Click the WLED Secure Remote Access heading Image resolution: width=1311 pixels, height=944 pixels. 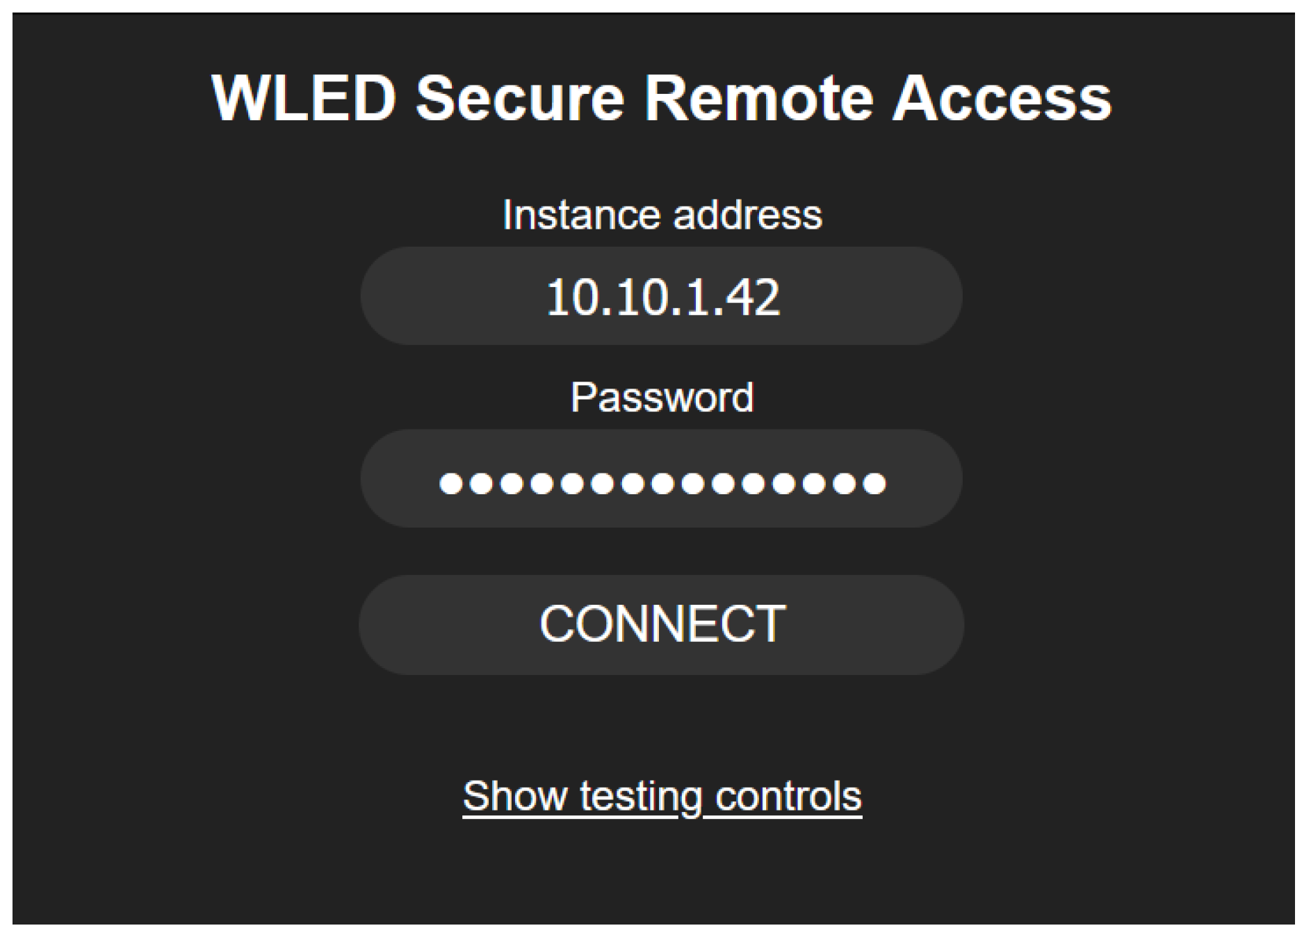(x=661, y=99)
